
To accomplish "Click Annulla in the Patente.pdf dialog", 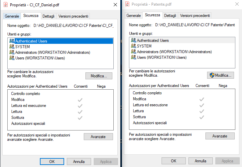I will coord(200,161).
